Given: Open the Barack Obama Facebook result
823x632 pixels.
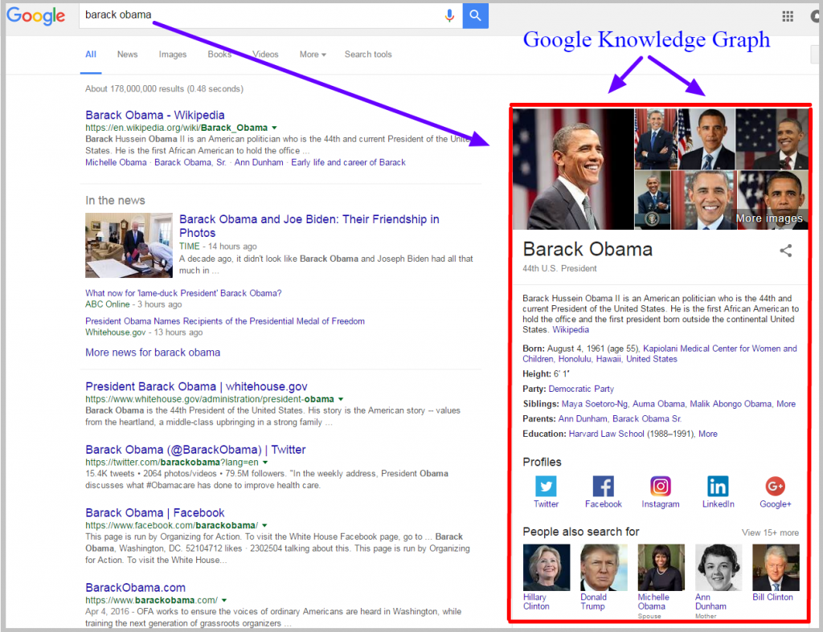Looking at the screenshot, I should pos(155,513).
